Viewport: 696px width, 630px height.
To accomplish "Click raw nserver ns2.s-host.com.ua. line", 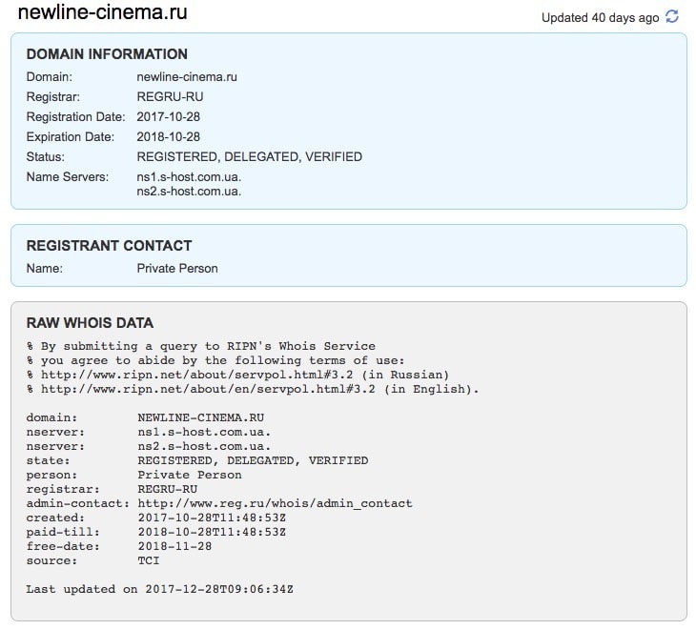I will (x=204, y=446).
